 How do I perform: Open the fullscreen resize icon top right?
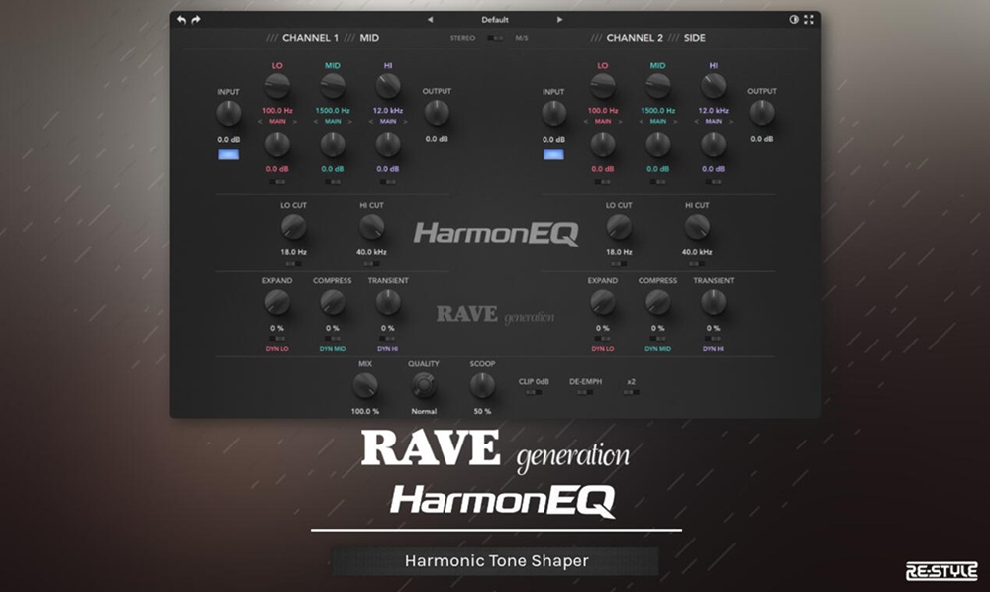pos(809,18)
